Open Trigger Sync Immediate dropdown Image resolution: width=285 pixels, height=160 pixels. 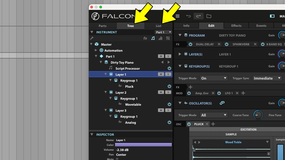[x=267, y=78]
